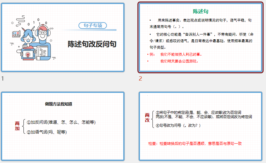This screenshot has width=266, height=163.
Task: Click the 句子专项 badge on slide 1
Action: click(93, 26)
